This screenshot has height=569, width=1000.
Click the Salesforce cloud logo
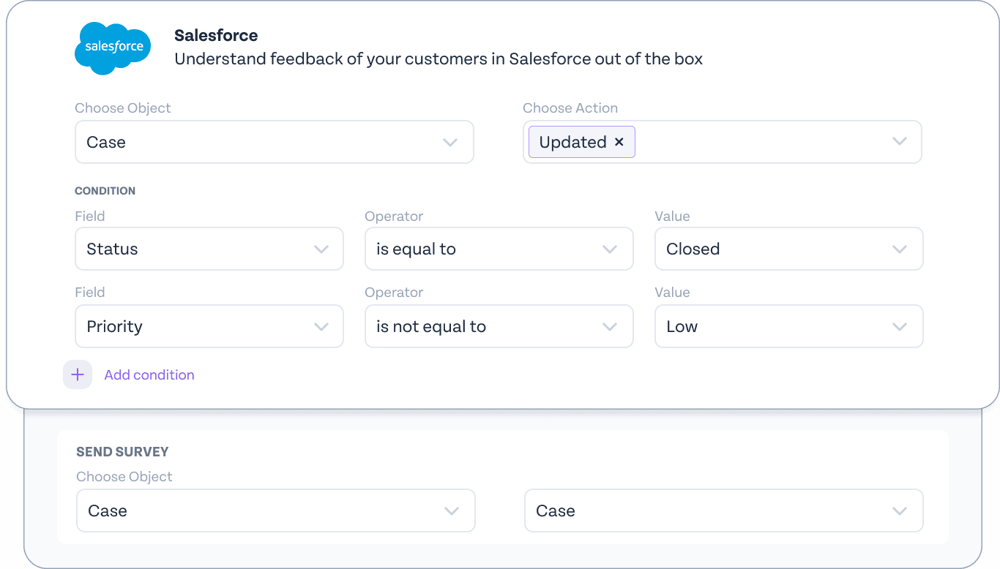(113, 48)
